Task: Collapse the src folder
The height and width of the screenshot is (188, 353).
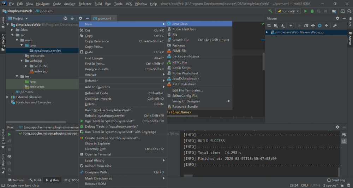Action: (x=12, y=35)
